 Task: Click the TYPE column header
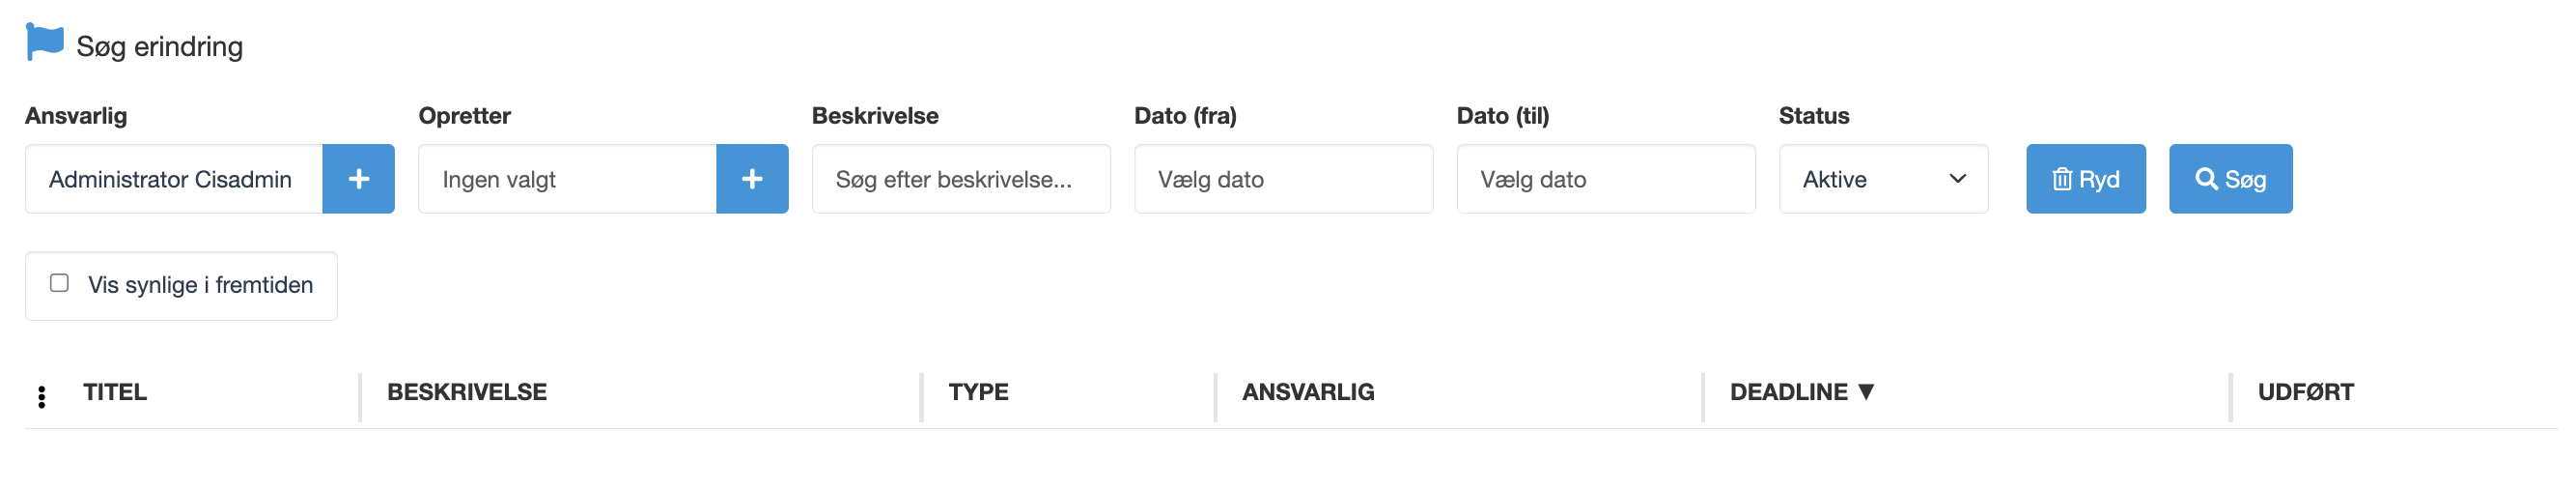pyautogui.click(x=978, y=392)
